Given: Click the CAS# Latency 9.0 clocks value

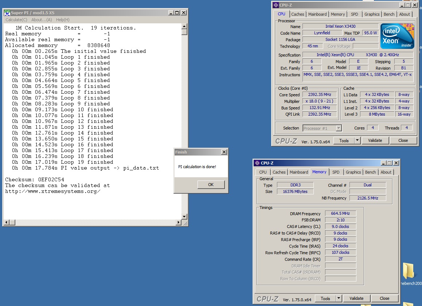Looking at the screenshot, I should click(x=340, y=226).
